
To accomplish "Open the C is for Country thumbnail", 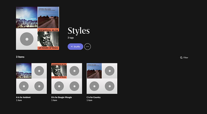I will 102,79.
